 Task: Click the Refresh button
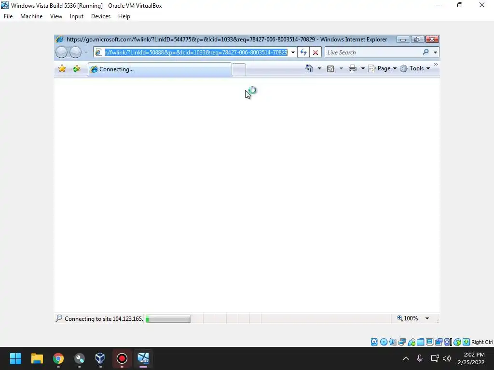pyautogui.click(x=303, y=52)
